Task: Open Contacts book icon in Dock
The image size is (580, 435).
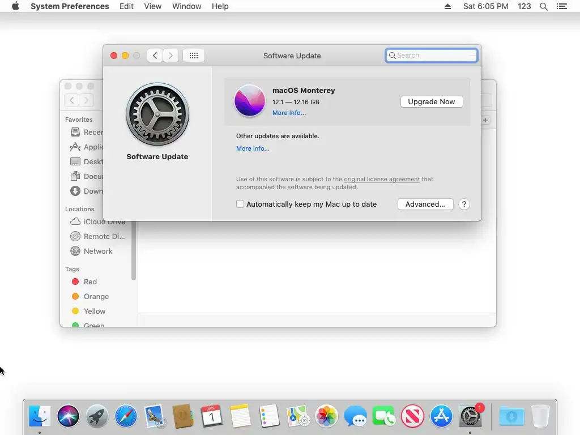Action: (183, 416)
